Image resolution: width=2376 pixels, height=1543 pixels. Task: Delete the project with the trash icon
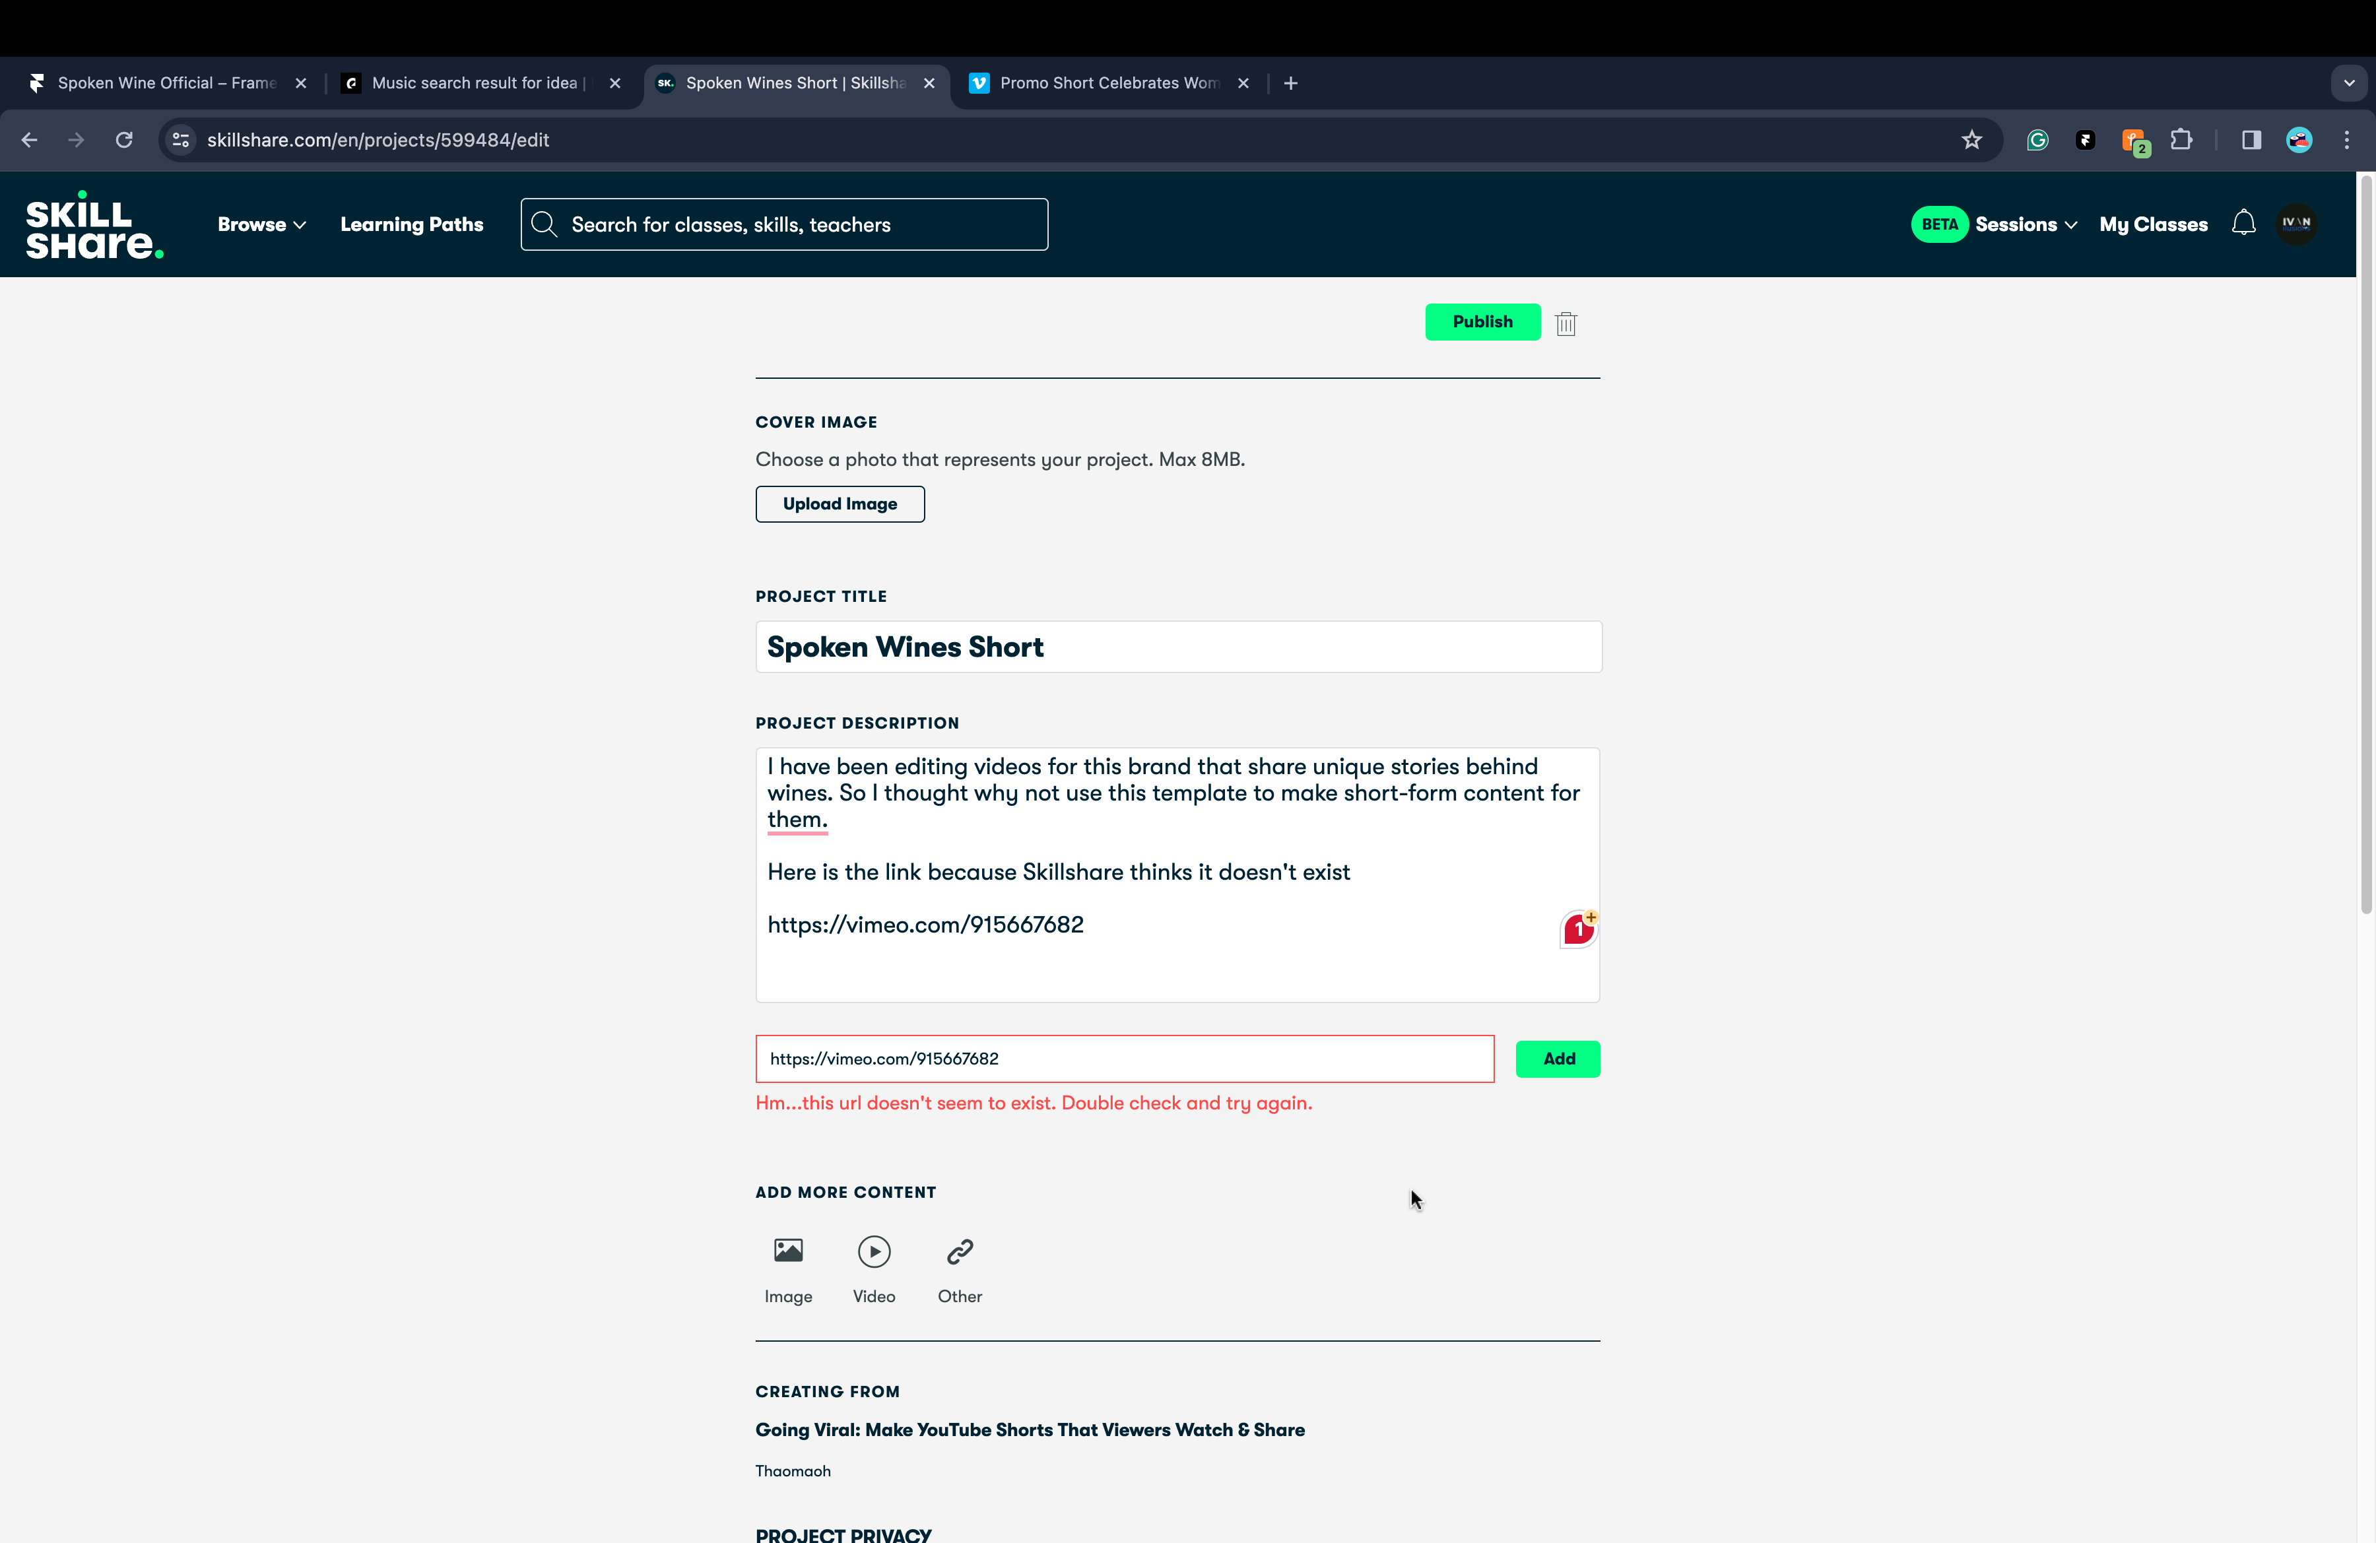1566,323
